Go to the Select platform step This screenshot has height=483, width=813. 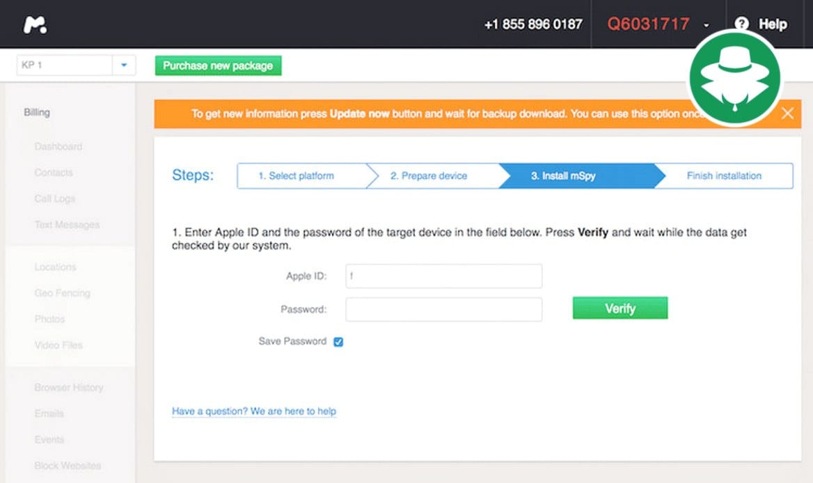tap(296, 176)
